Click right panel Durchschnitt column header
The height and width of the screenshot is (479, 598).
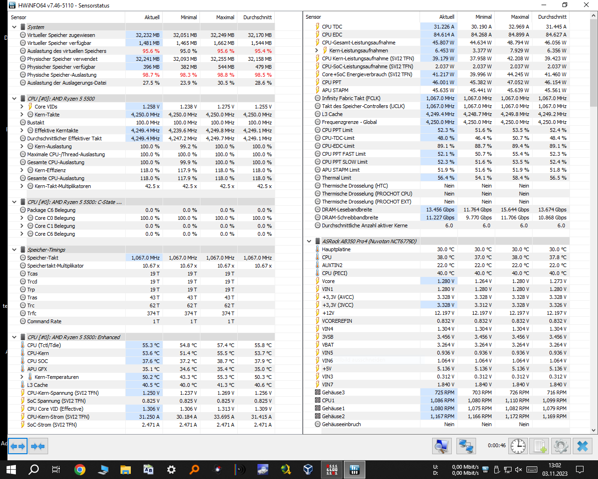(551, 17)
